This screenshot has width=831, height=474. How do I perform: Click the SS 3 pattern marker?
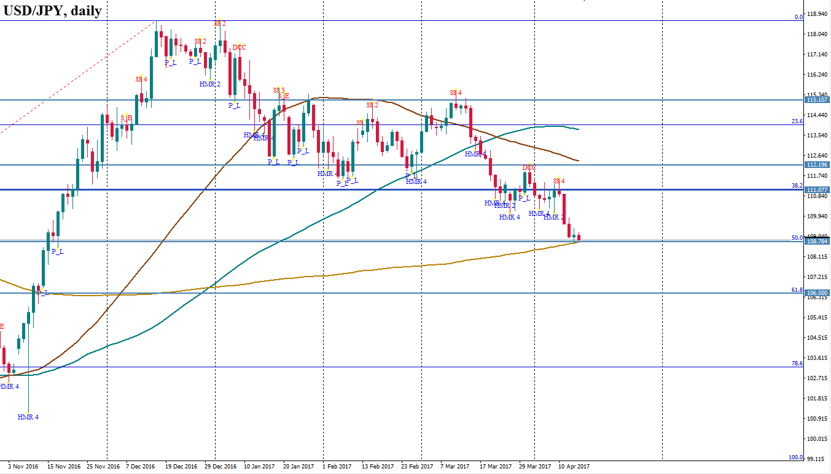[x=278, y=90]
